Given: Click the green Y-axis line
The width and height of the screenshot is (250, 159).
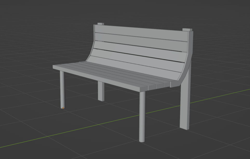Looking at the screenshot, I should [x=78, y=130].
